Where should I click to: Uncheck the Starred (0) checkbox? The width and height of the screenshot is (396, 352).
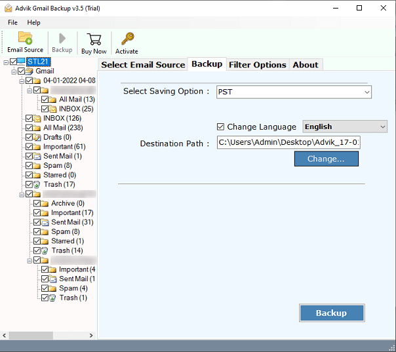pos(29,175)
